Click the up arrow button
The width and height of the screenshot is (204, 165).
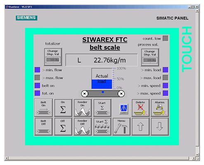140,127
